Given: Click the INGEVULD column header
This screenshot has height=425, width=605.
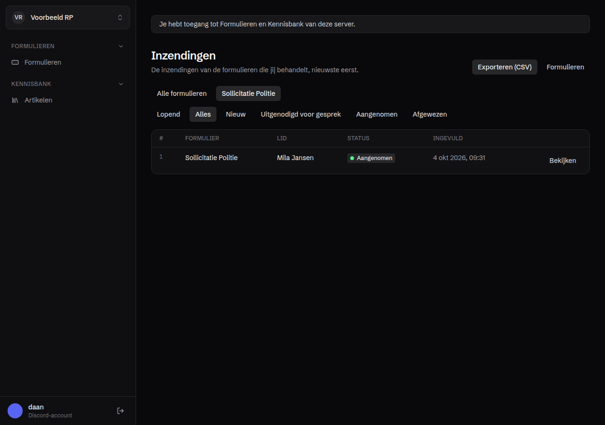Looking at the screenshot, I should 448,138.
